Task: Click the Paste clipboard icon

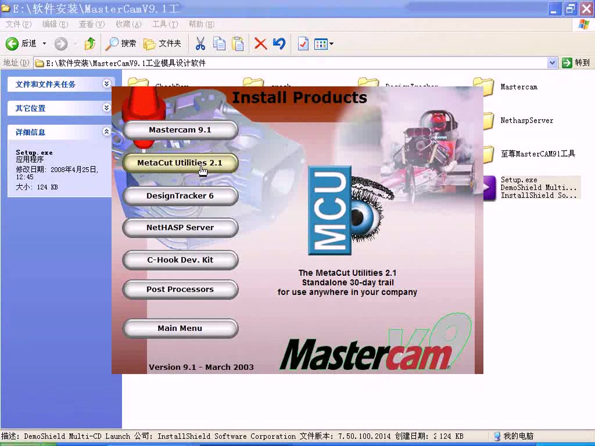Action: pyautogui.click(x=238, y=44)
